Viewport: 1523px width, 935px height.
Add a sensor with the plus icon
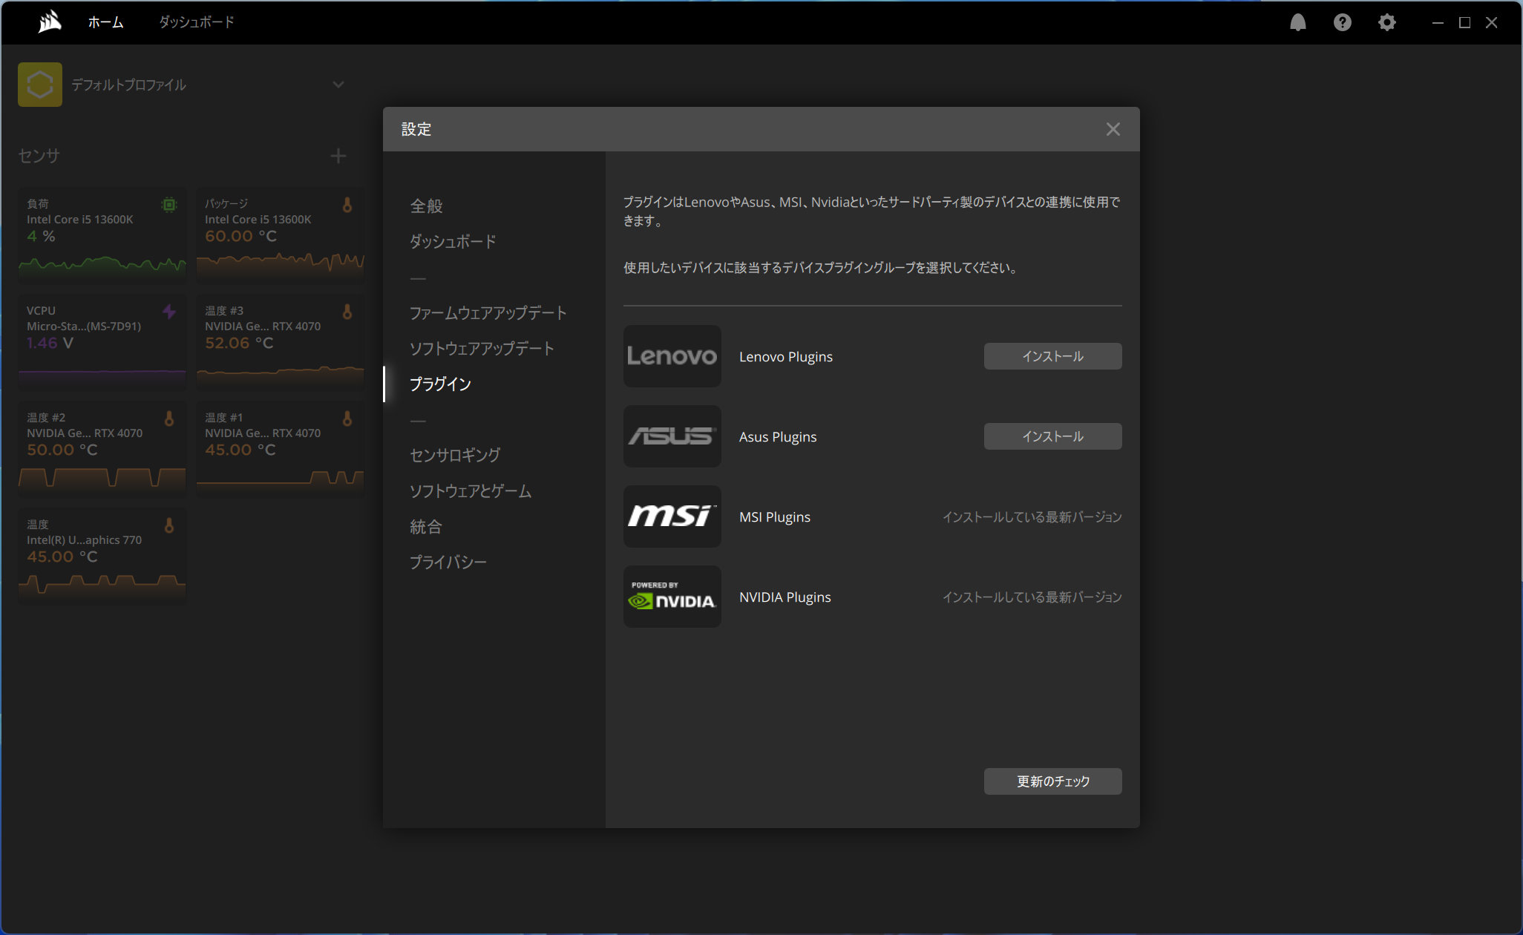[338, 156]
